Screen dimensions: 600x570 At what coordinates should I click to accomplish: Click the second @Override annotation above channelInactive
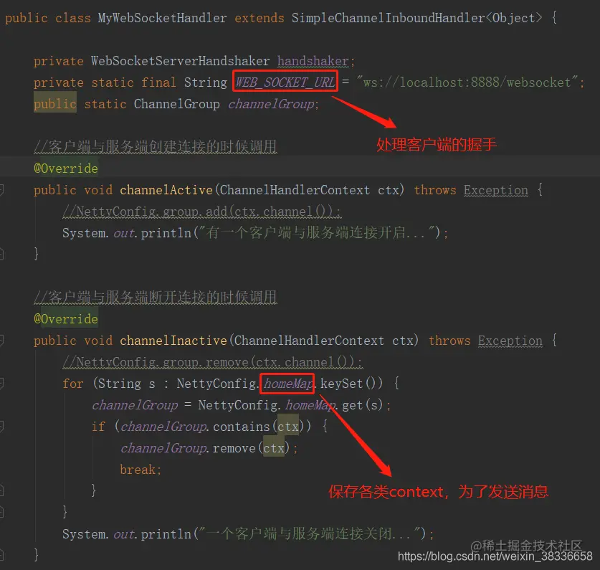coord(66,319)
